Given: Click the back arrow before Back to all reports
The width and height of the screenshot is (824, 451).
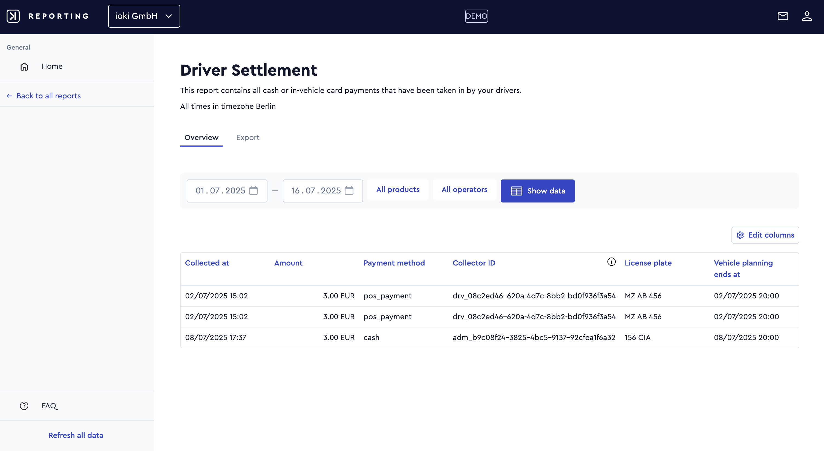Looking at the screenshot, I should pyautogui.click(x=9, y=96).
